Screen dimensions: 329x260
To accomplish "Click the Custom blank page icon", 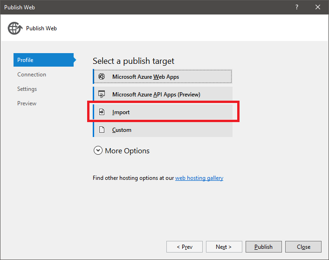I will click(x=102, y=130).
